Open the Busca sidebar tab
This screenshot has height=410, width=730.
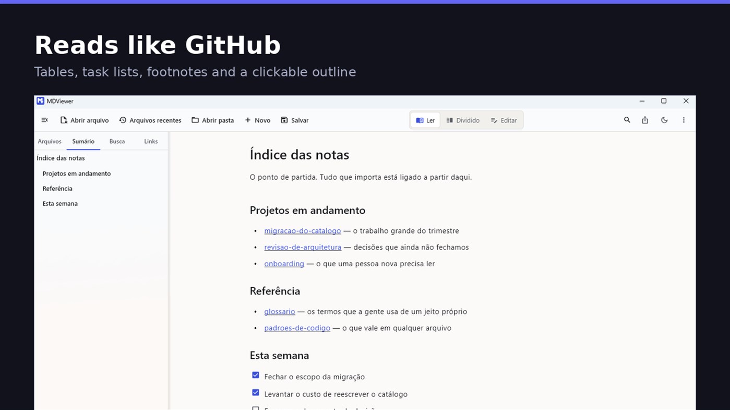click(x=117, y=141)
